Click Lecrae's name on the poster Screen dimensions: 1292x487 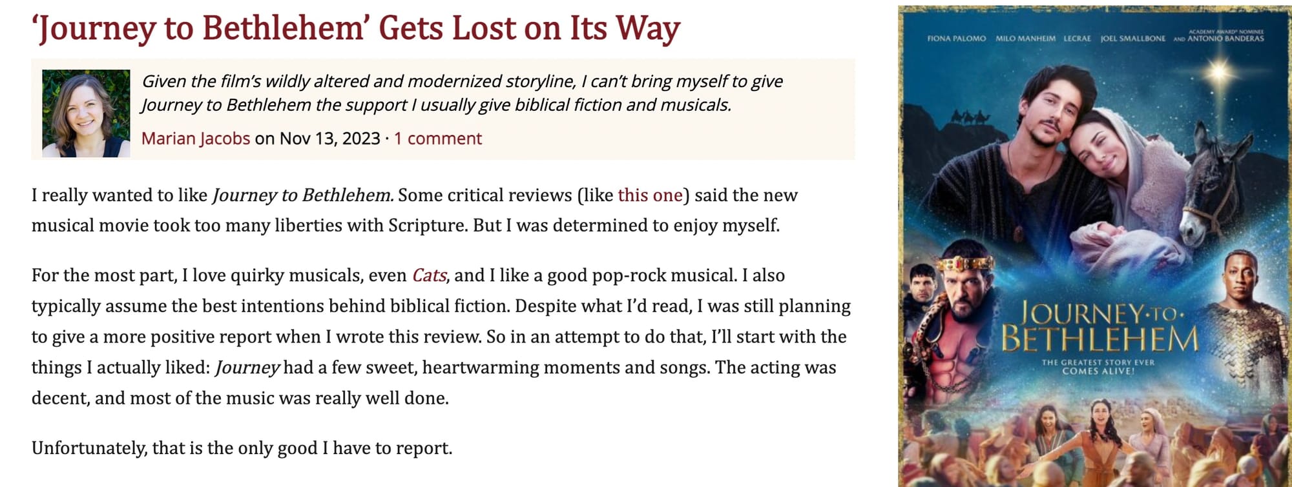pyautogui.click(x=1077, y=39)
